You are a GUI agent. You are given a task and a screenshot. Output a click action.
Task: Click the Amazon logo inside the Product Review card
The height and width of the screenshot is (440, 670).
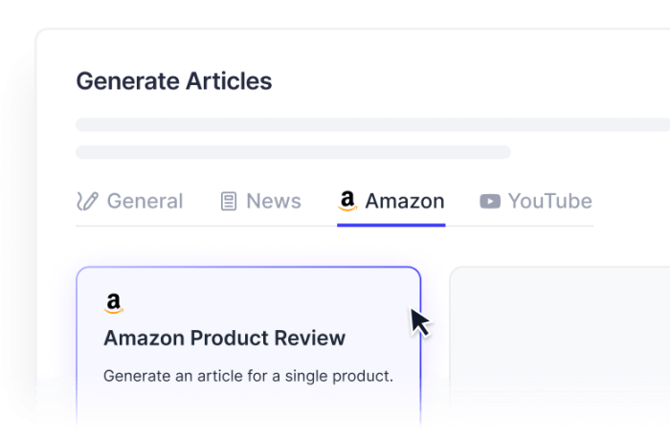[114, 304]
